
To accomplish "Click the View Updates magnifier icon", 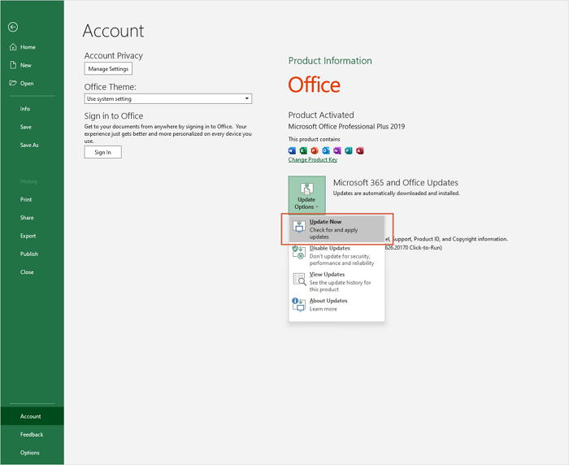I will click(x=299, y=280).
